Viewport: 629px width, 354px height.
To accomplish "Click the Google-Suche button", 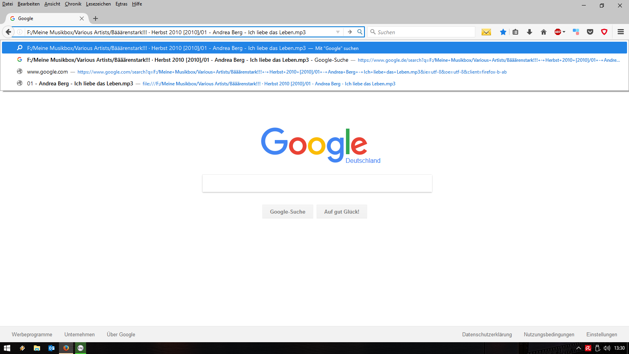I will tap(288, 212).
